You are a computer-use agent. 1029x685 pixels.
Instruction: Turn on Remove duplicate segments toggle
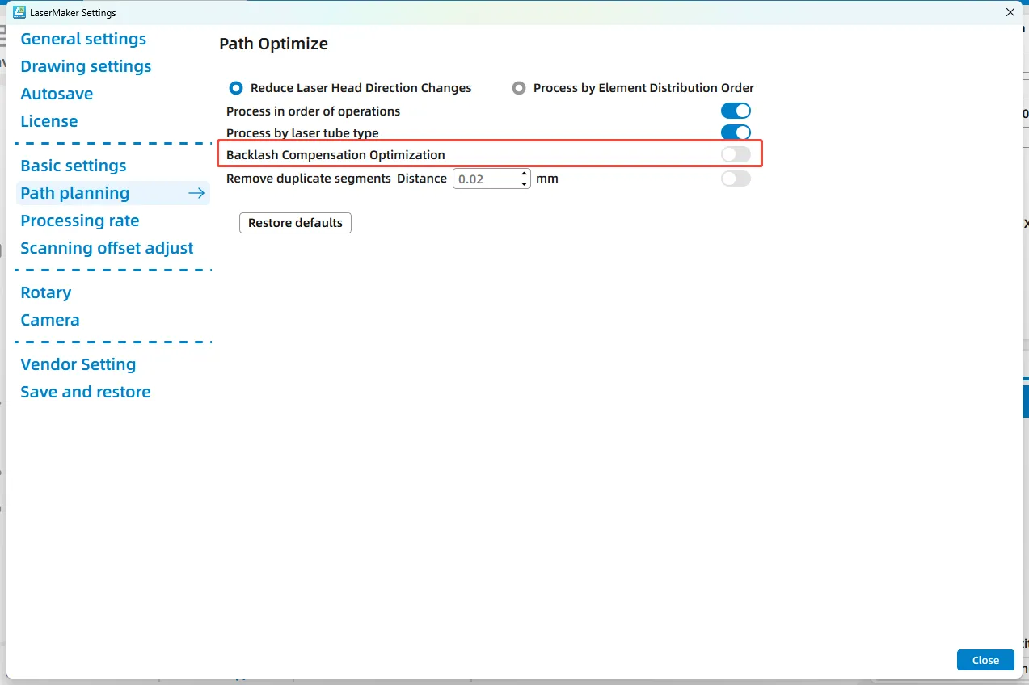[x=736, y=179]
